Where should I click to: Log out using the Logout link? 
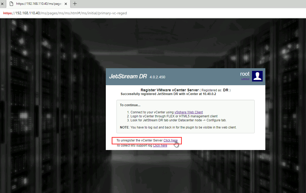[x=245, y=79]
